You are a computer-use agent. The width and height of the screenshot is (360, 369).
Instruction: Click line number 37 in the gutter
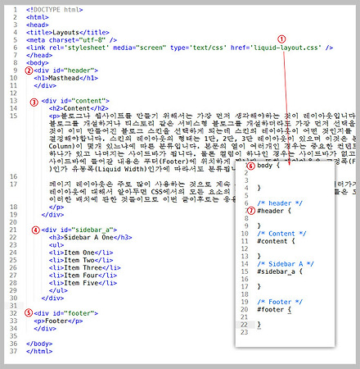coord(14,351)
